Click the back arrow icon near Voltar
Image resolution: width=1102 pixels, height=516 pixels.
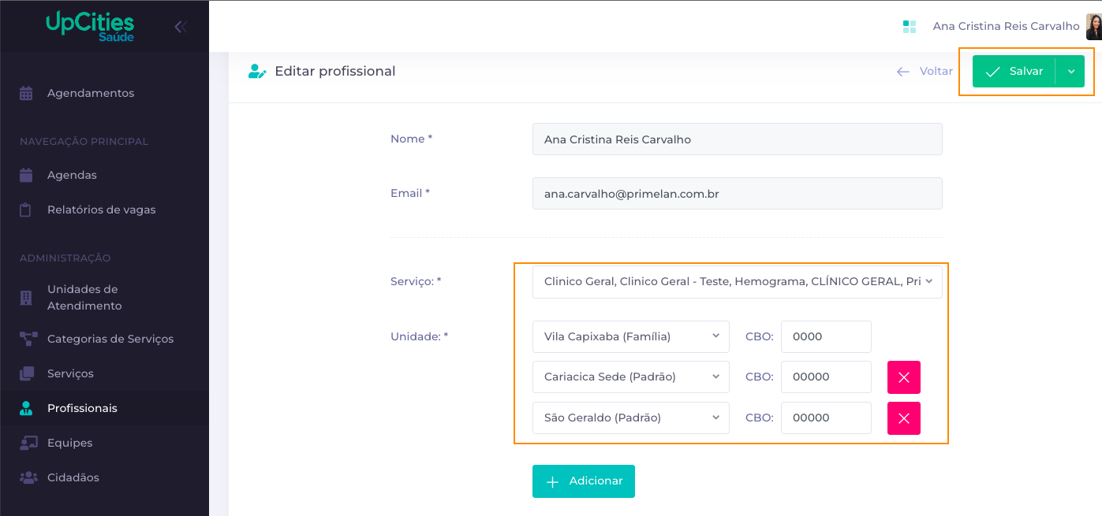pyautogui.click(x=903, y=72)
